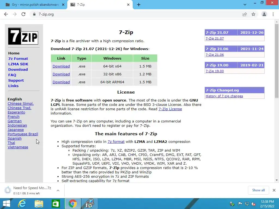Click the browser forward arrow
This screenshot has width=279, height=209.
tap(15, 14)
